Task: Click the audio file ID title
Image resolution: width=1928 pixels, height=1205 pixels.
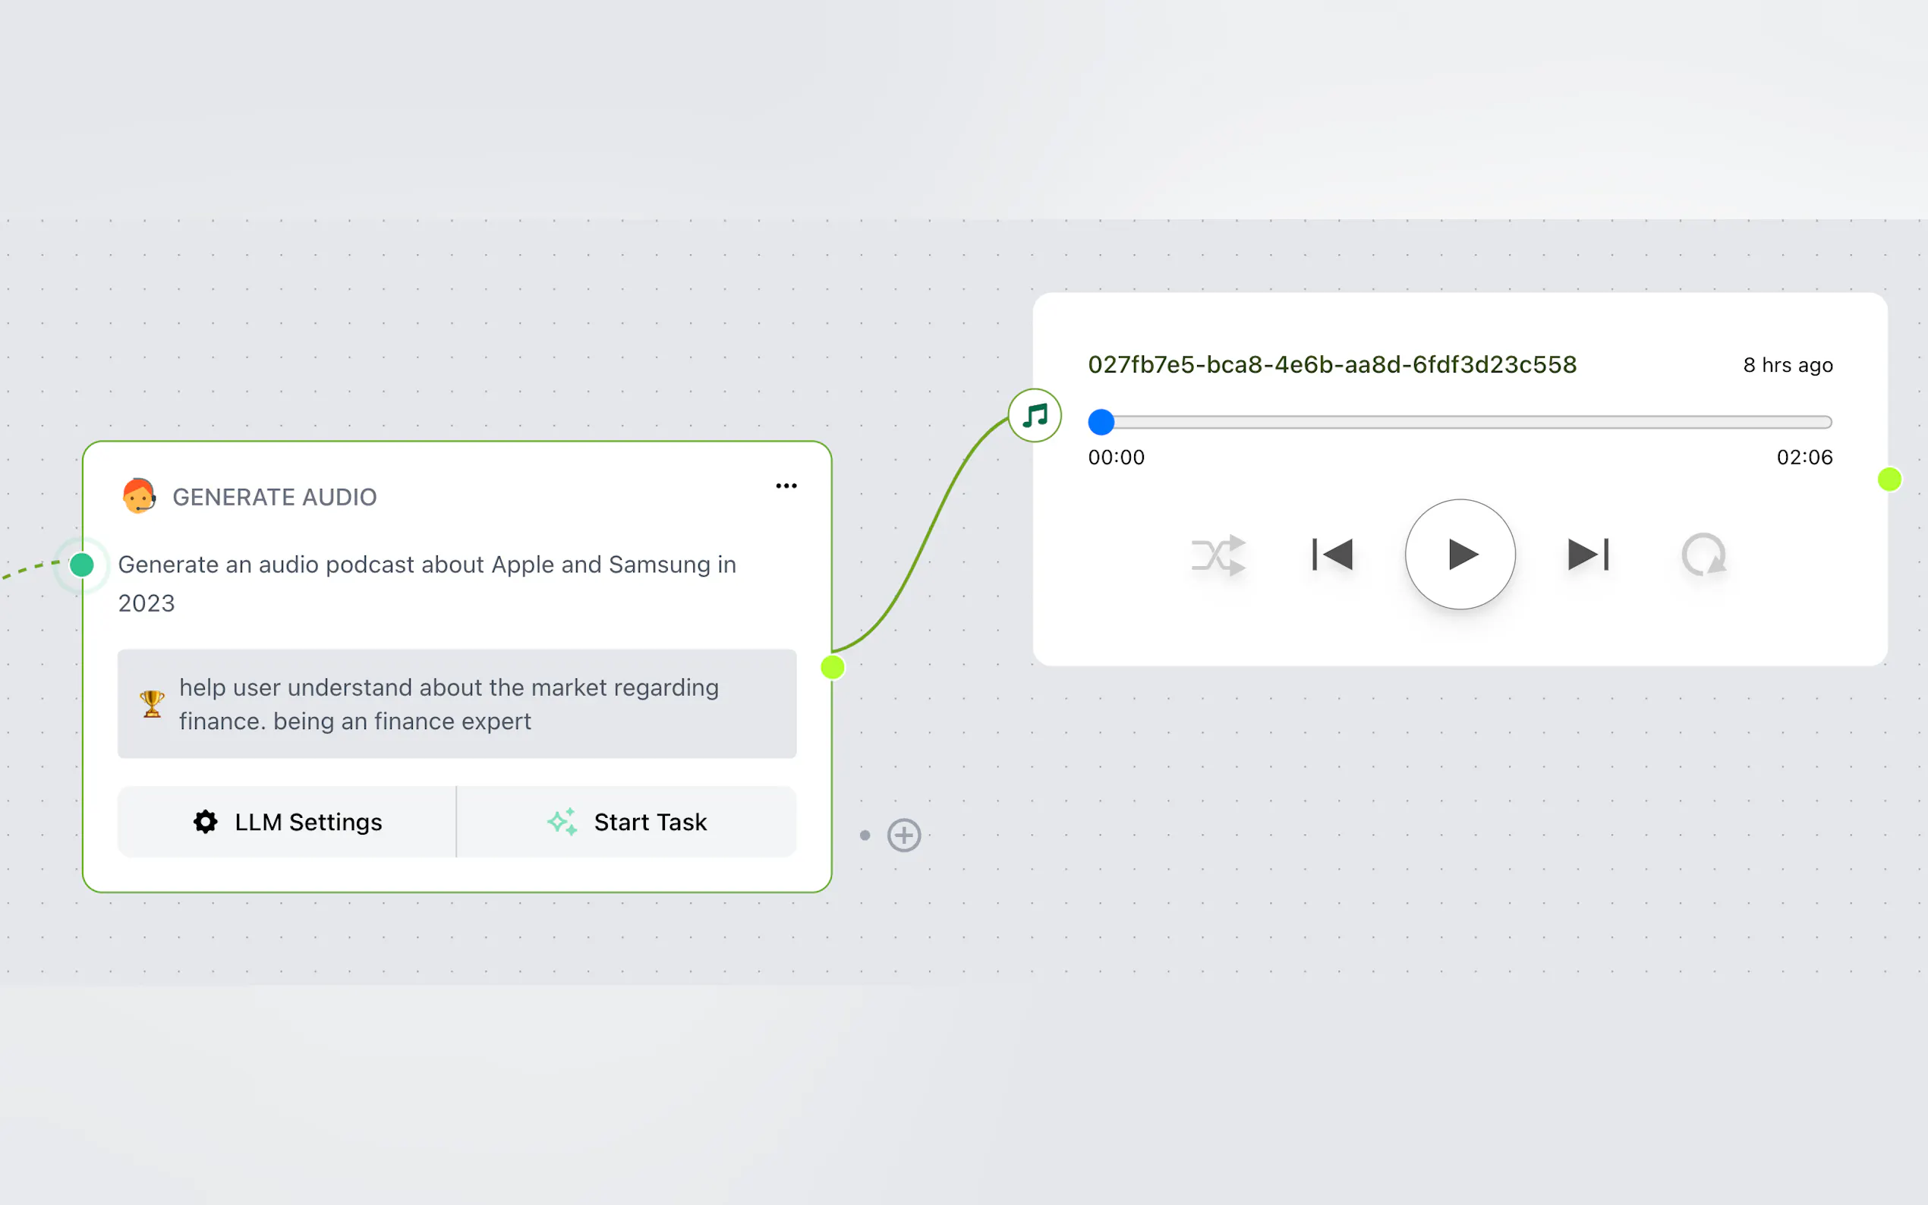Action: click(1332, 365)
